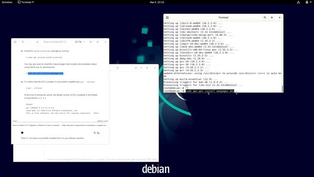Close the PDF viewer window
This screenshot has width=314, height=177.
click(105, 42)
